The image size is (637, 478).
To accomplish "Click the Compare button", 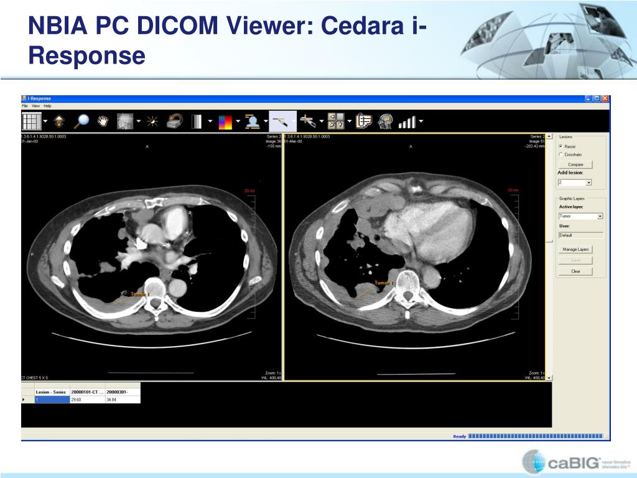I will 575,164.
